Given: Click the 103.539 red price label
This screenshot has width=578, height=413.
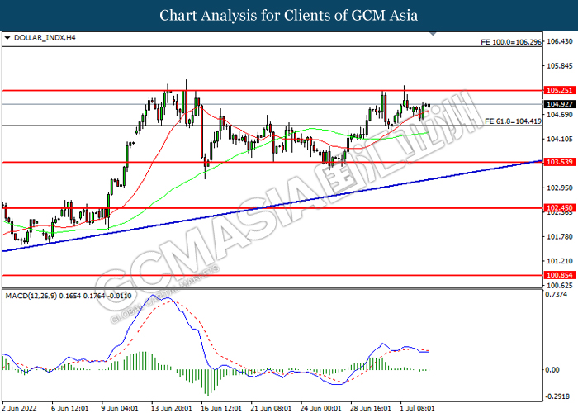Looking at the screenshot, I should pyautogui.click(x=559, y=162).
